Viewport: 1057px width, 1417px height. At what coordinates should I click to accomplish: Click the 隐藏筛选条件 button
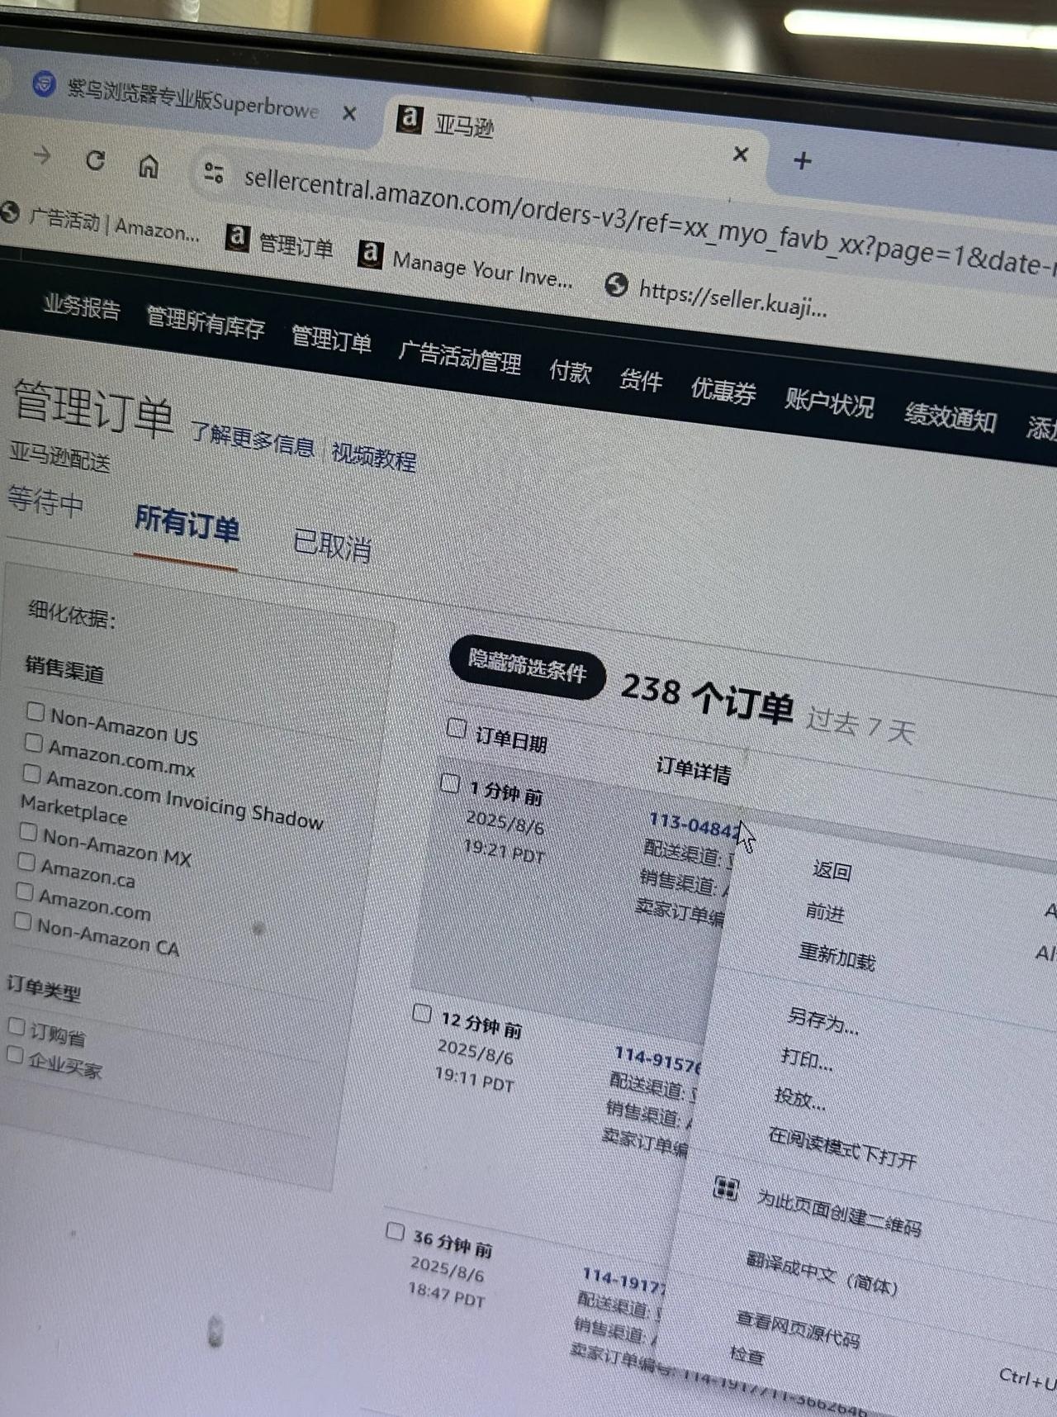(x=528, y=668)
